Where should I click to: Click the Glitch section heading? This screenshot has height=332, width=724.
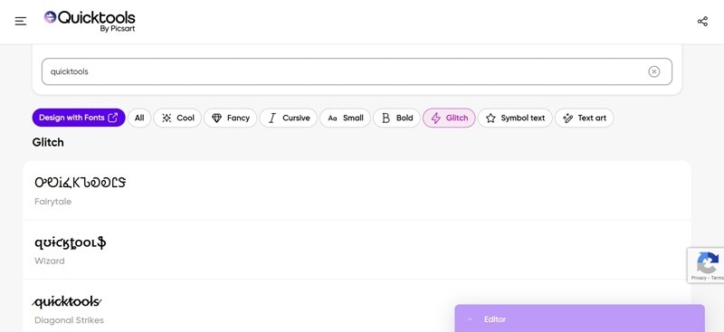pos(48,142)
